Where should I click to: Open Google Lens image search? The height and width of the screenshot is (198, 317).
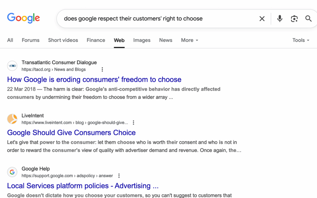coord(294,19)
